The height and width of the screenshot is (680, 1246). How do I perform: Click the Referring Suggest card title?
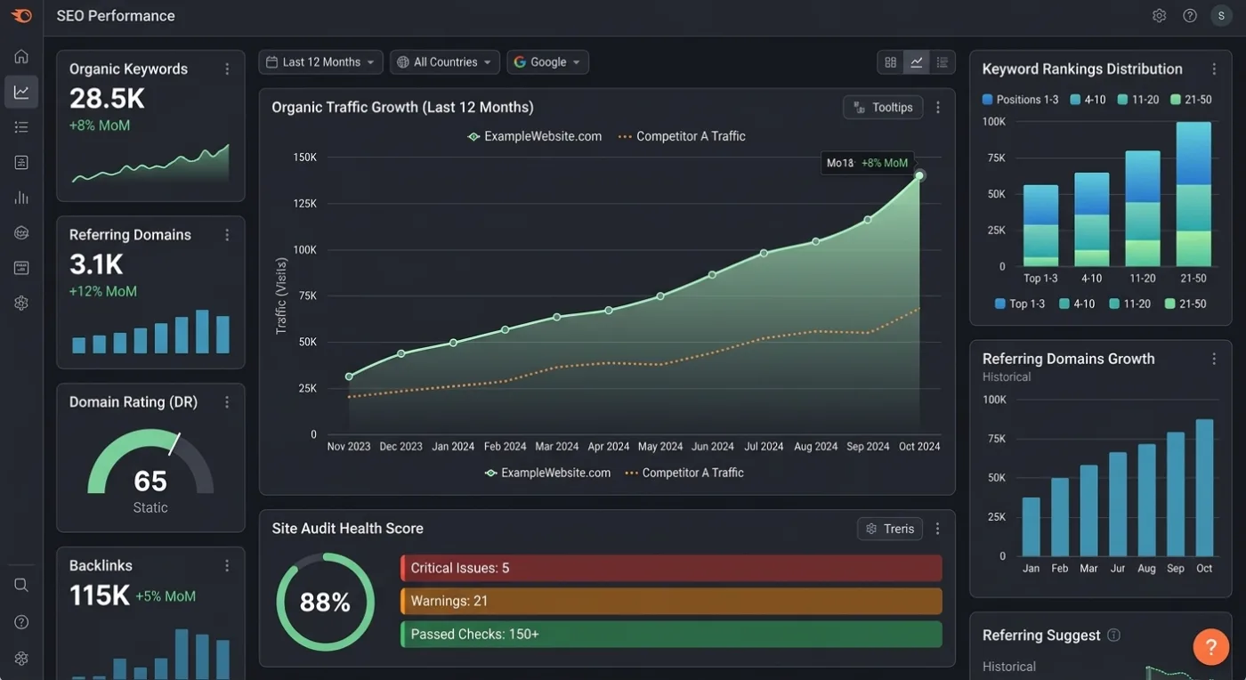(x=1041, y=635)
